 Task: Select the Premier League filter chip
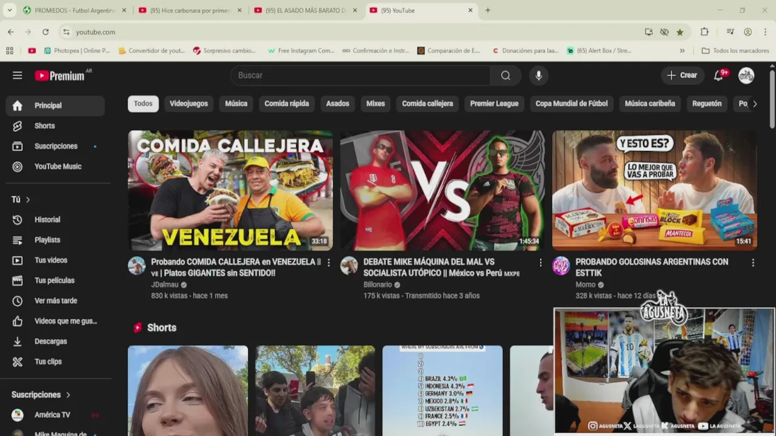[x=494, y=104]
